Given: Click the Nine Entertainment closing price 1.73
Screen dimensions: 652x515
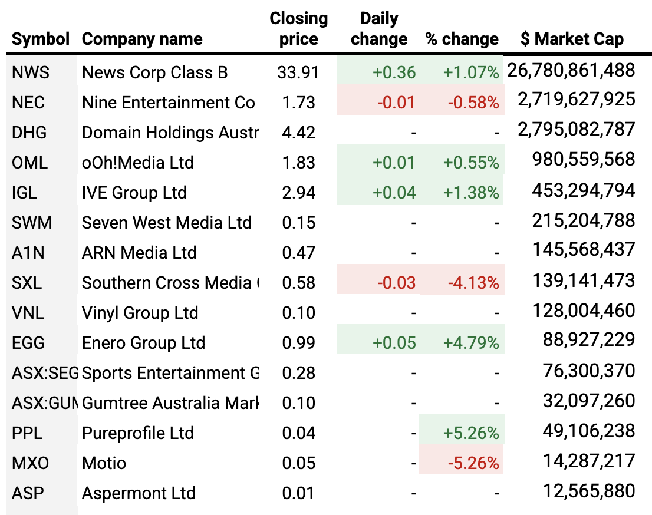Looking at the screenshot, I should [298, 103].
